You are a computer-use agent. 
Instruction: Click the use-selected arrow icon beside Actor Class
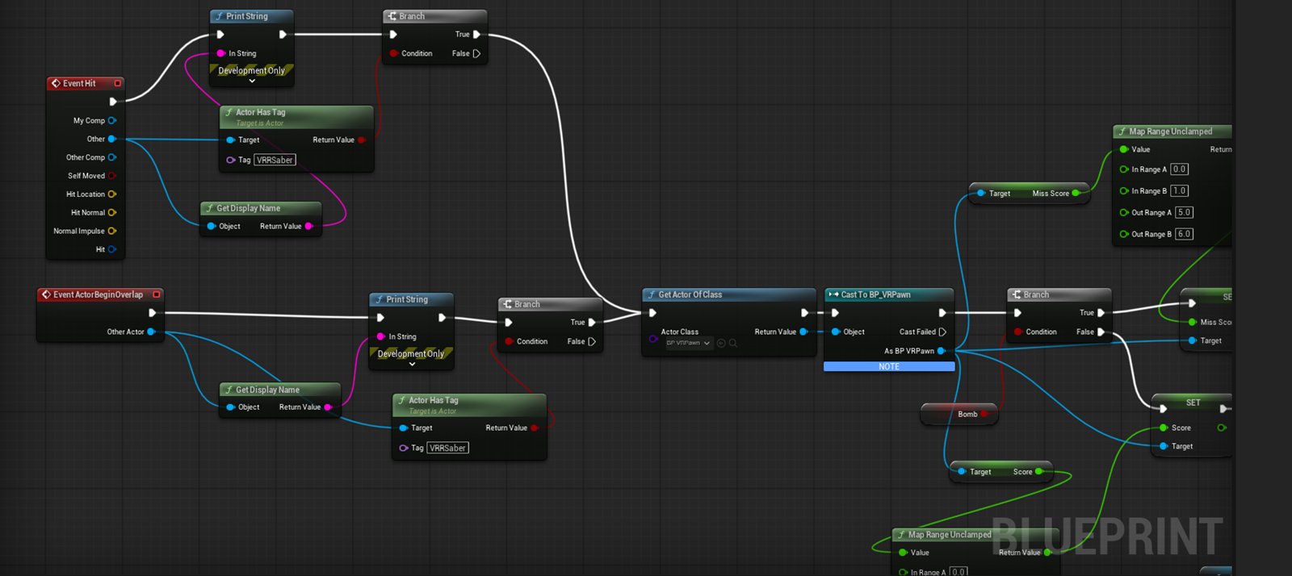pyautogui.click(x=721, y=343)
